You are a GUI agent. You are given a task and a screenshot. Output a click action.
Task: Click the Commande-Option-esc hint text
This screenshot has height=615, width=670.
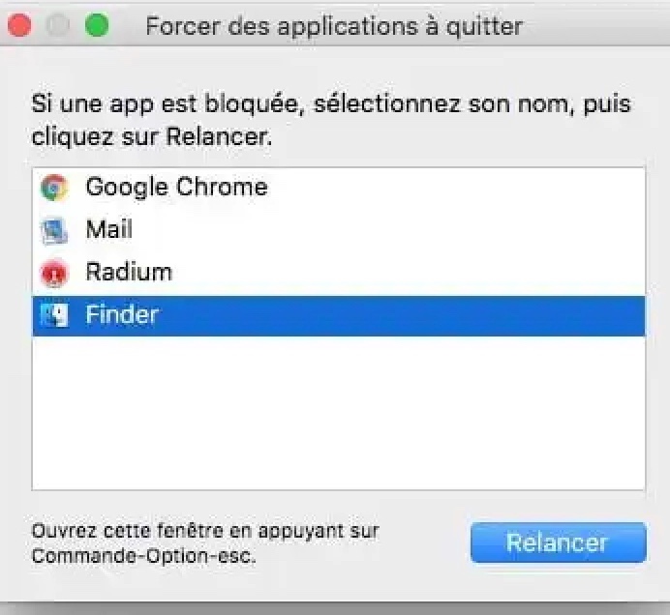pyautogui.click(x=143, y=557)
